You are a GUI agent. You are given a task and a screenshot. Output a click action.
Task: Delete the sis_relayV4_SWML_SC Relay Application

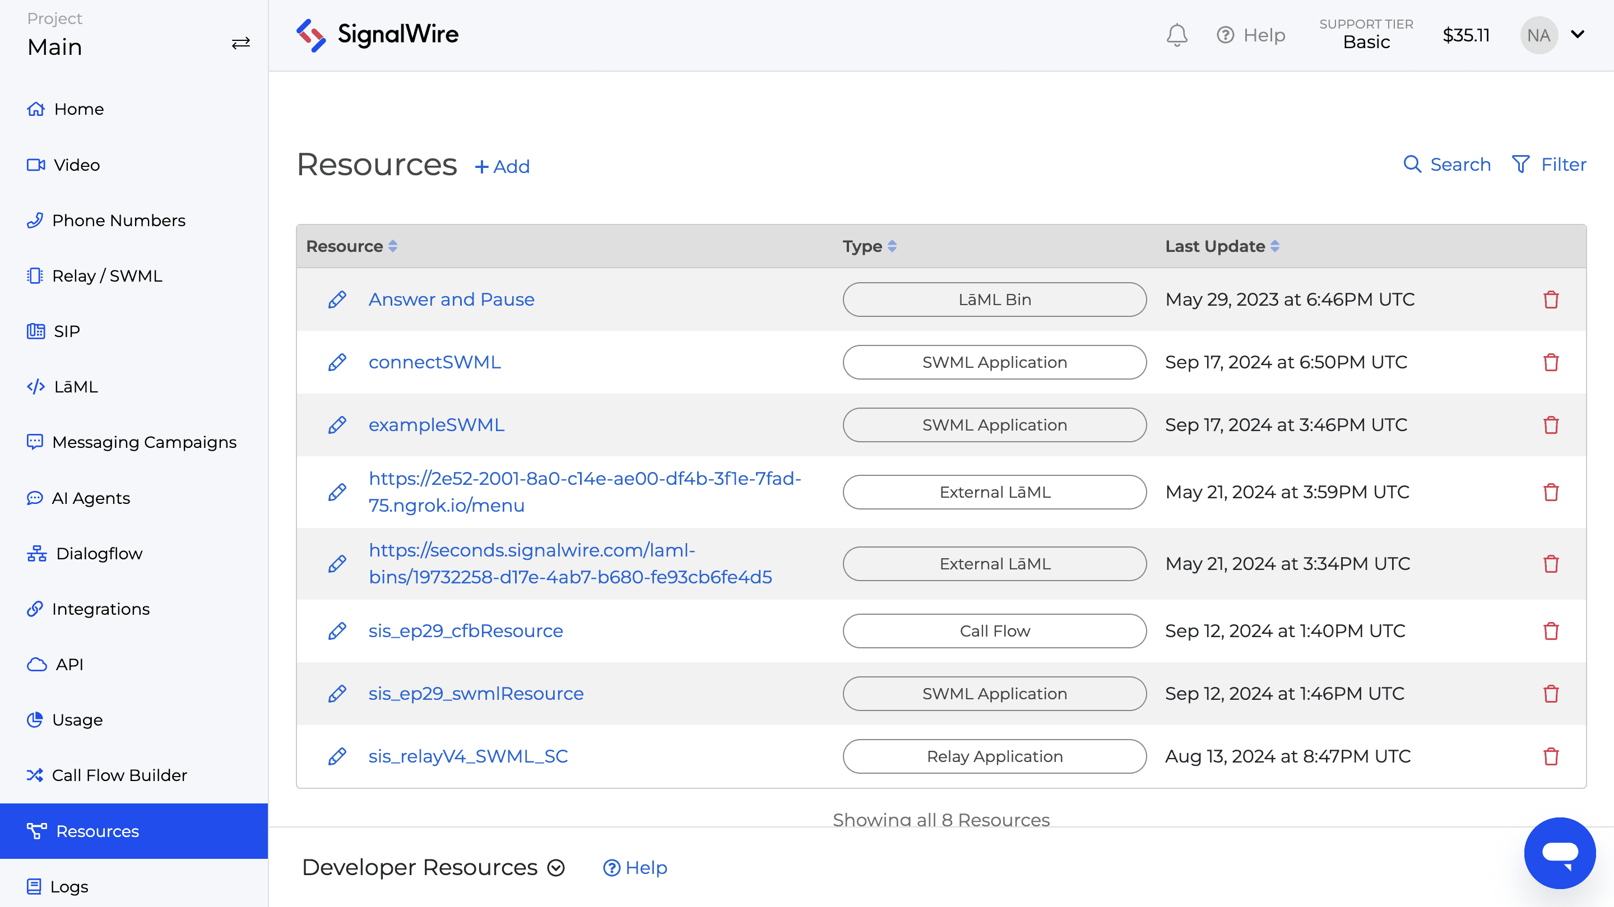tap(1551, 756)
